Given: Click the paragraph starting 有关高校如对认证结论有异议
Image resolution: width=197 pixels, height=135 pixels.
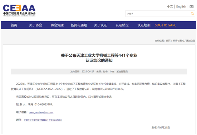Looking at the screenshot, I should [x=65, y=97].
